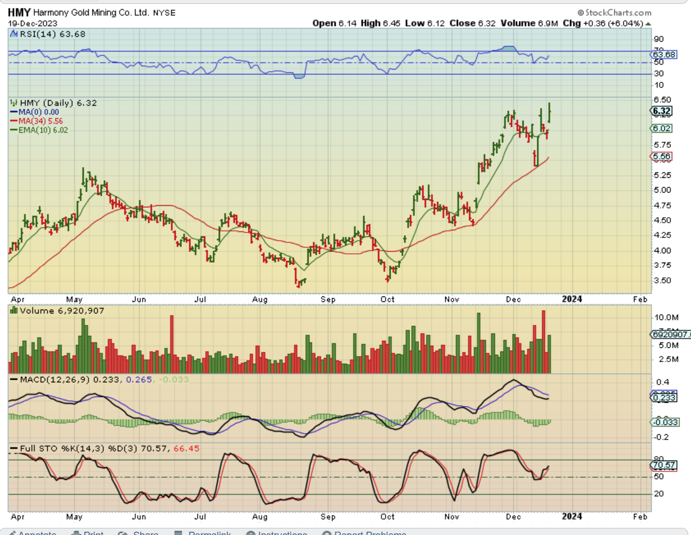The width and height of the screenshot is (691, 535).
Task: Click the candlestick icon beside HMY (Daily)
Action: (x=14, y=103)
